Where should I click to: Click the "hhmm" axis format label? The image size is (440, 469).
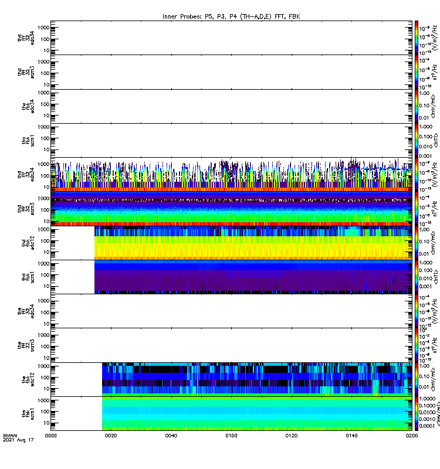click(10, 436)
